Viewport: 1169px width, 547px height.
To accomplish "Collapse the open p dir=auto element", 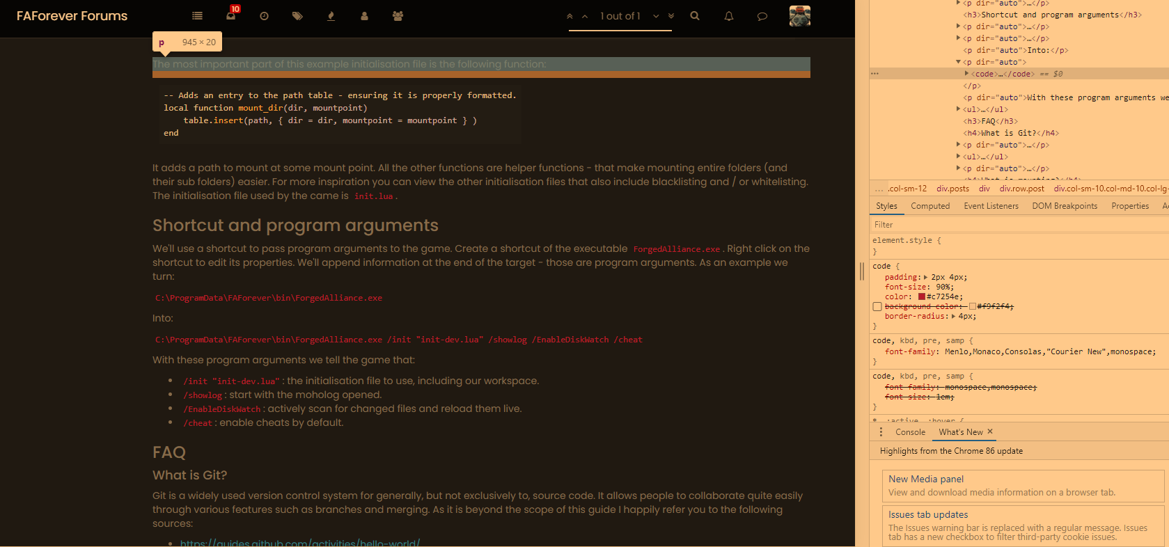I will 959,62.
